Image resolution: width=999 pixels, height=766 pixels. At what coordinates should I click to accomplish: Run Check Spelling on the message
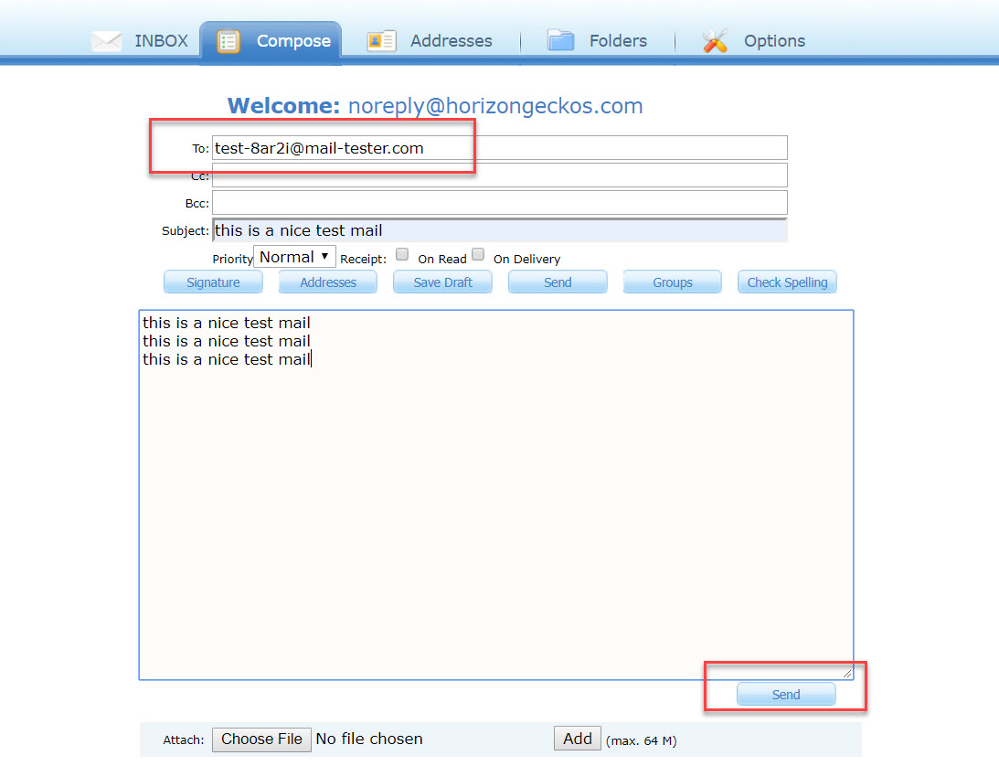click(x=787, y=282)
